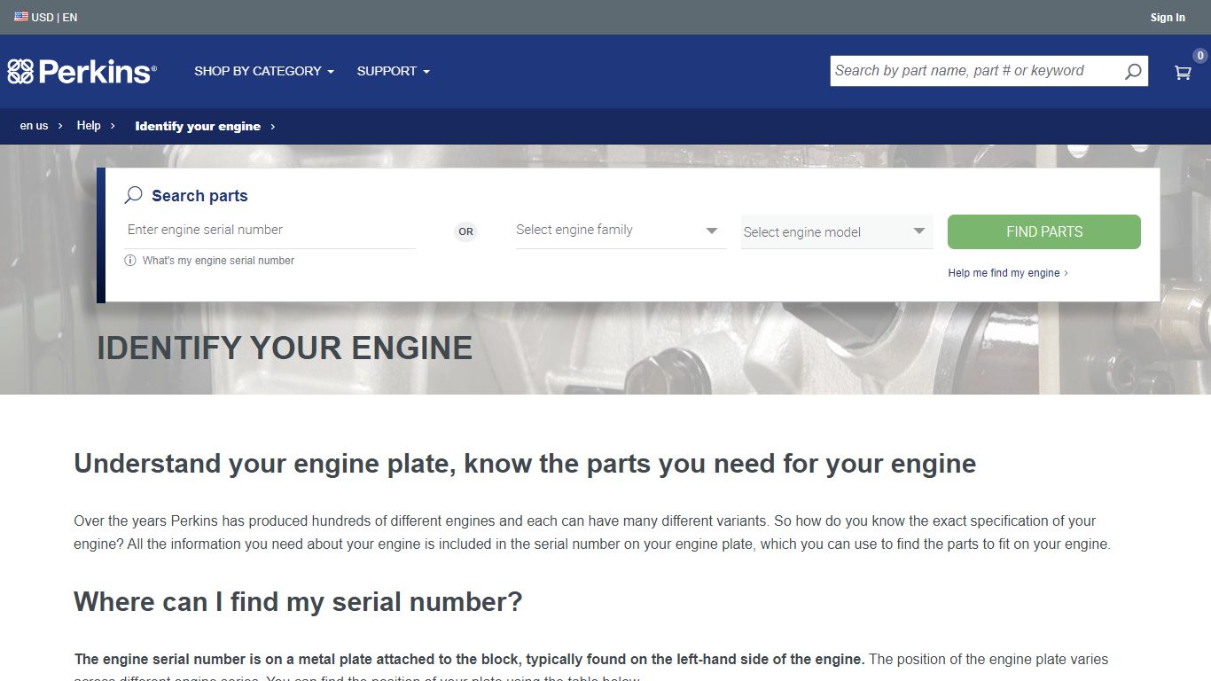Go to Help breadcrumb

click(89, 126)
